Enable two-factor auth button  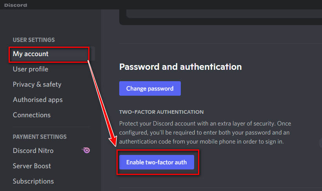156,162
